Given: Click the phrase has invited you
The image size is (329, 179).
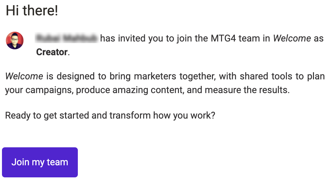Looking at the screenshot, I should (131, 39).
